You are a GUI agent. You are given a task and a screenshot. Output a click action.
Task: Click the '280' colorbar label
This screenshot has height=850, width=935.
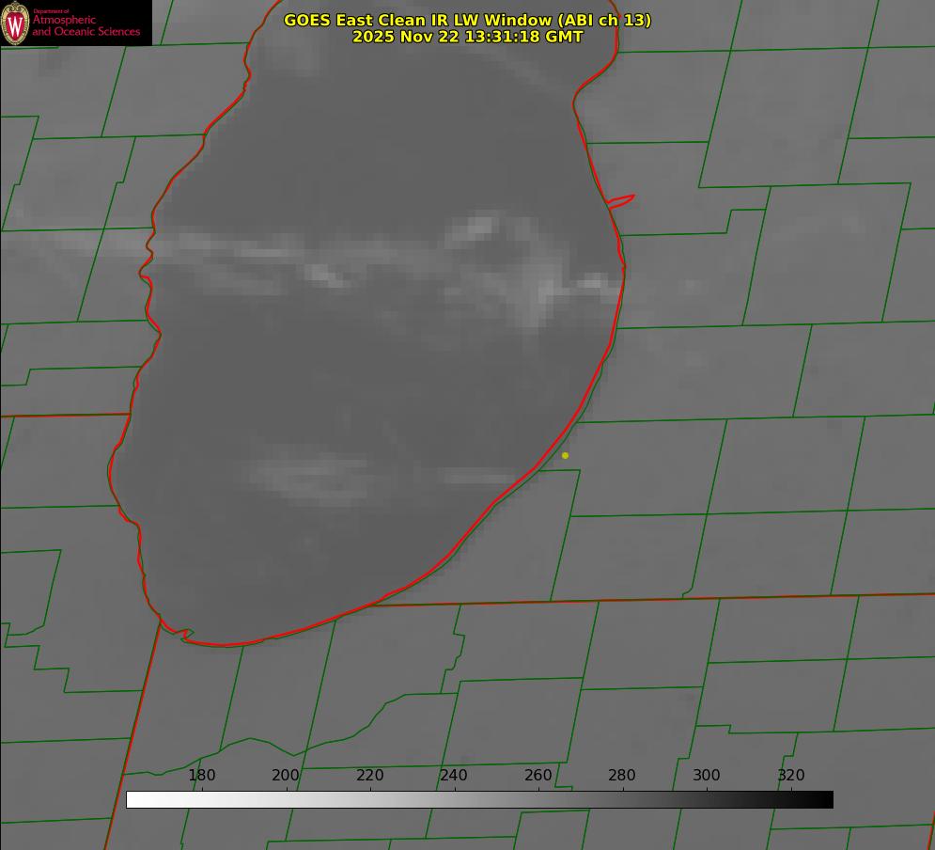622,775
